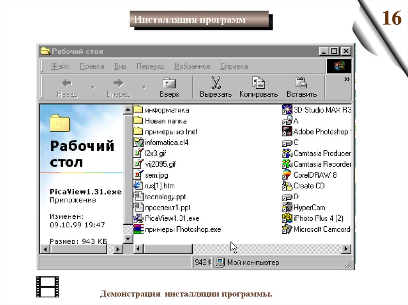Select the Новая папка folder icon
Screen dimensions: 408x305
coord(138,120)
